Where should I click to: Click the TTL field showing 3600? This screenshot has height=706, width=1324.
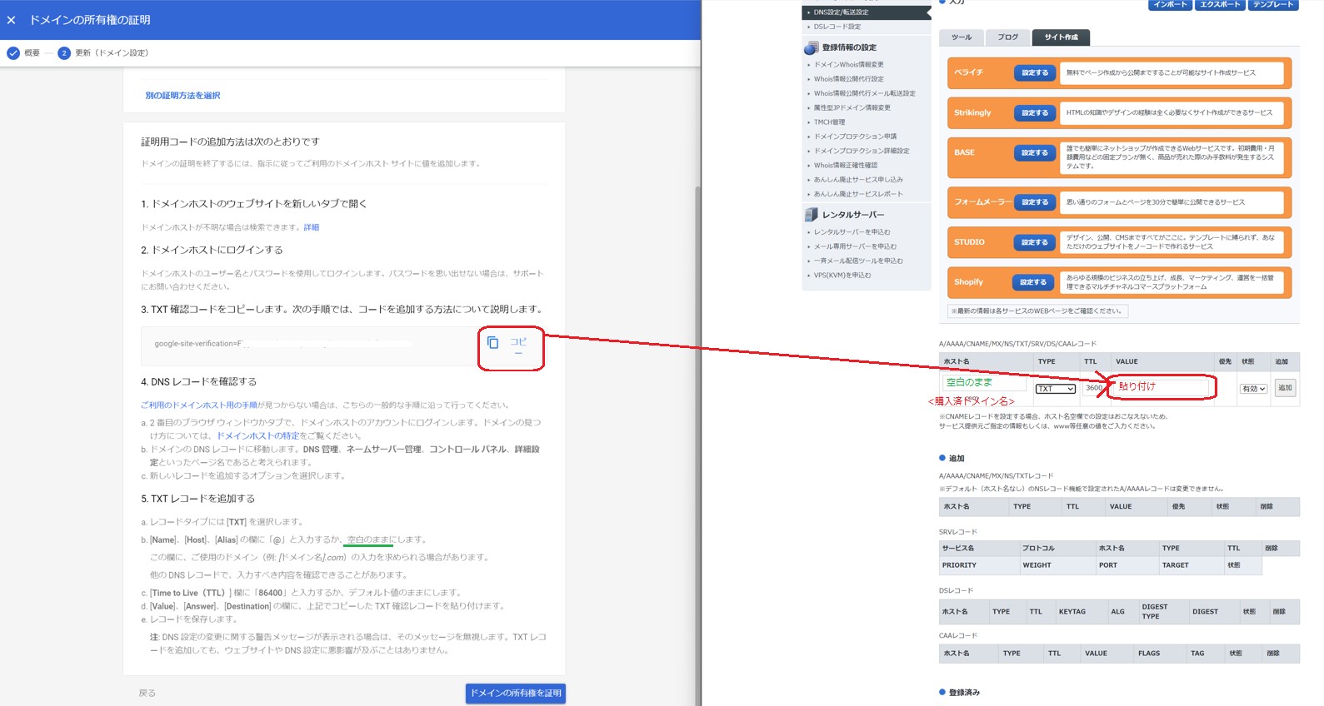coord(1093,388)
